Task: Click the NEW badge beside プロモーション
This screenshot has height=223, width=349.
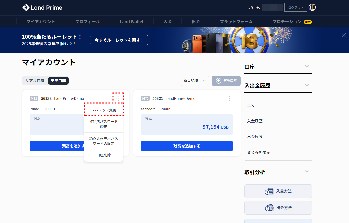Action: click(x=308, y=22)
